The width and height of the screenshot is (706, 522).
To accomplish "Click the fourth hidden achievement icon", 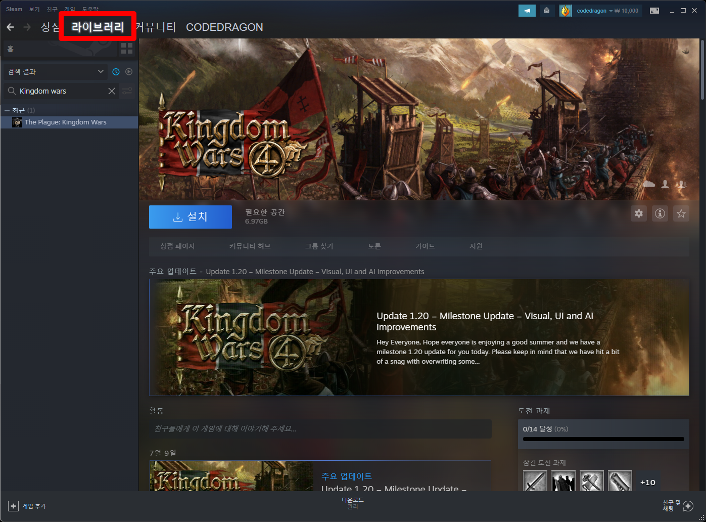I will tap(620, 482).
